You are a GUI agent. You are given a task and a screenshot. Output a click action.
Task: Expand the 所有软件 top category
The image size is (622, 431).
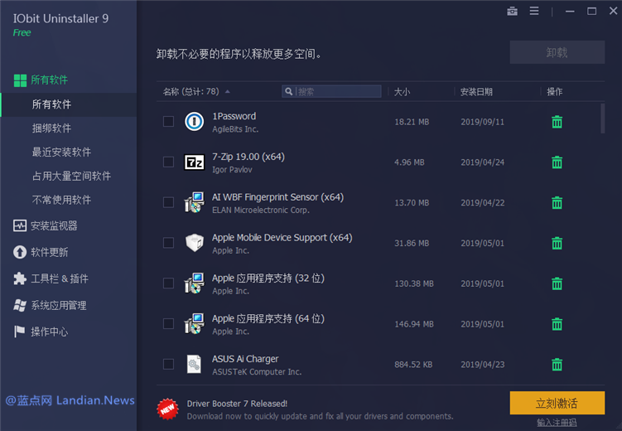pyautogui.click(x=41, y=80)
